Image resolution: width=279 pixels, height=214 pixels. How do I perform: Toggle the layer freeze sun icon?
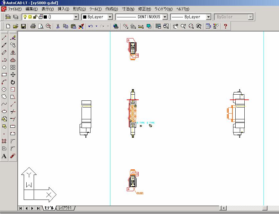coord(30,17)
